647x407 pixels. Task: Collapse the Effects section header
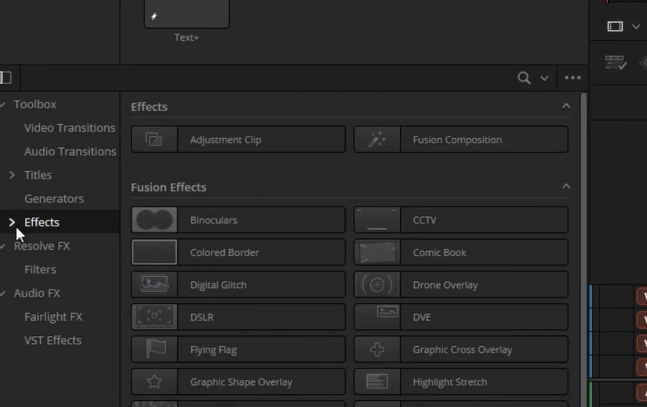pos(566,106)
